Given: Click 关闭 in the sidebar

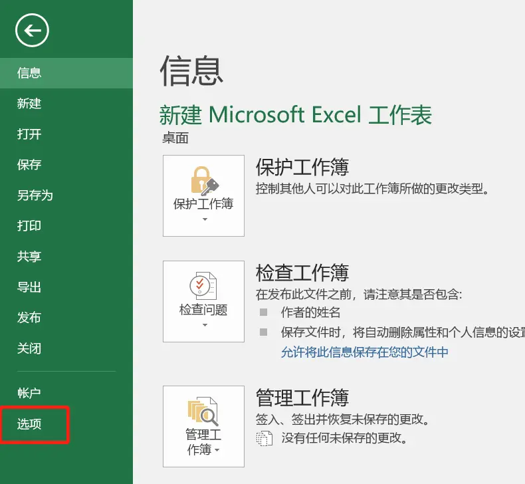Looking at the screenshot, I should point(66,348).
